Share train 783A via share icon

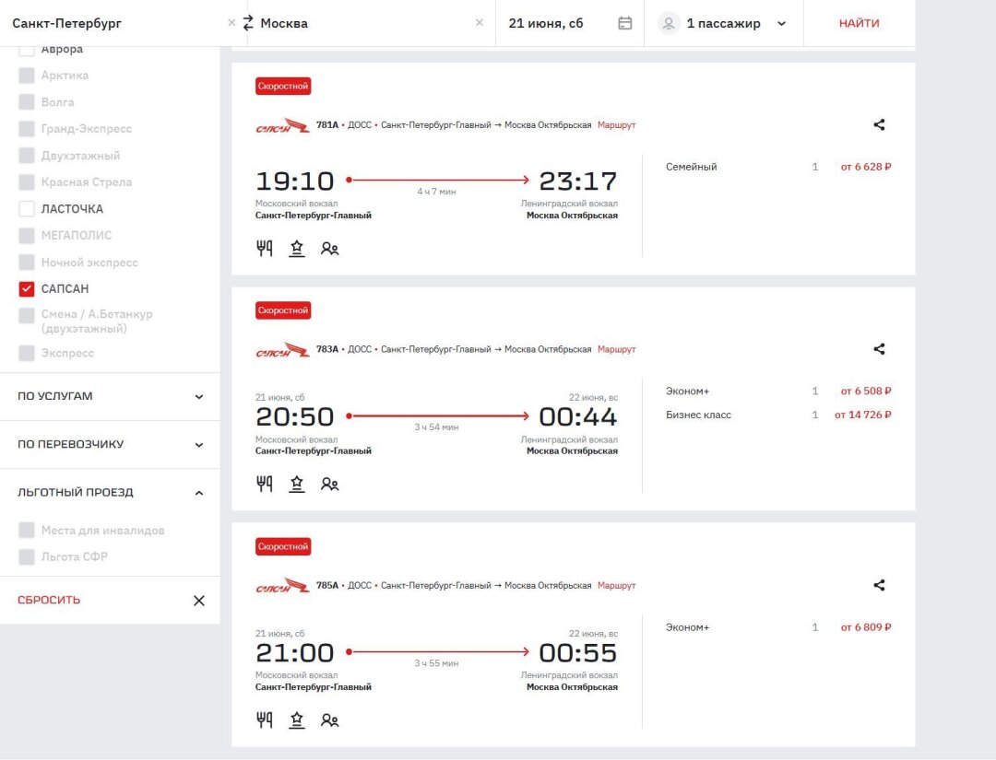(x=879, y=349)
